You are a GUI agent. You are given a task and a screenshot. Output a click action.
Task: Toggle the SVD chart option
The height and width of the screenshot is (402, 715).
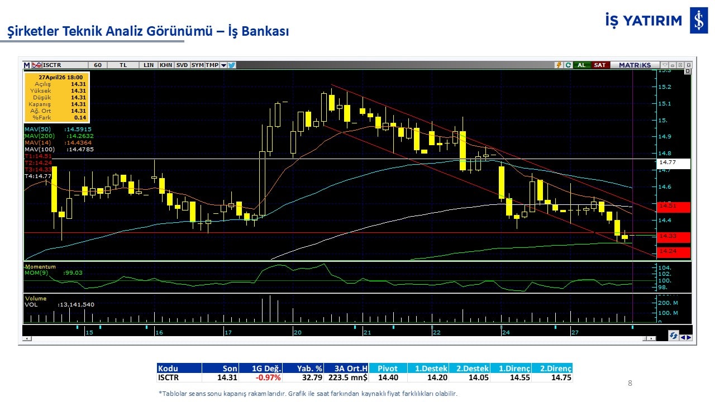(x=182, y=65)
